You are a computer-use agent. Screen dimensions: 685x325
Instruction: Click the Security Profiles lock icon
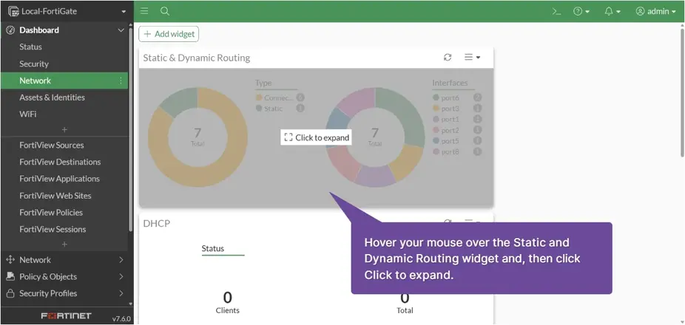[x=10, y=293]
